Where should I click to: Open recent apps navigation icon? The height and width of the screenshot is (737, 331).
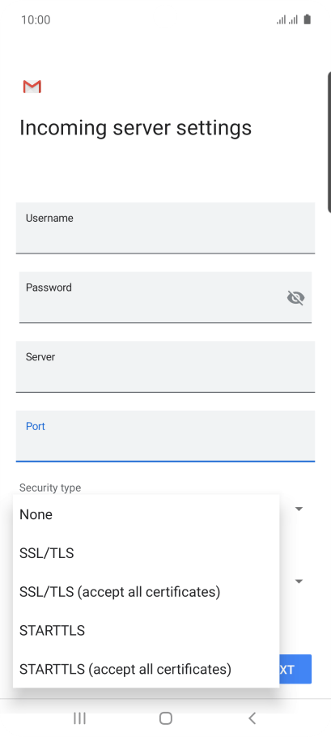click(x=80, y=718)
